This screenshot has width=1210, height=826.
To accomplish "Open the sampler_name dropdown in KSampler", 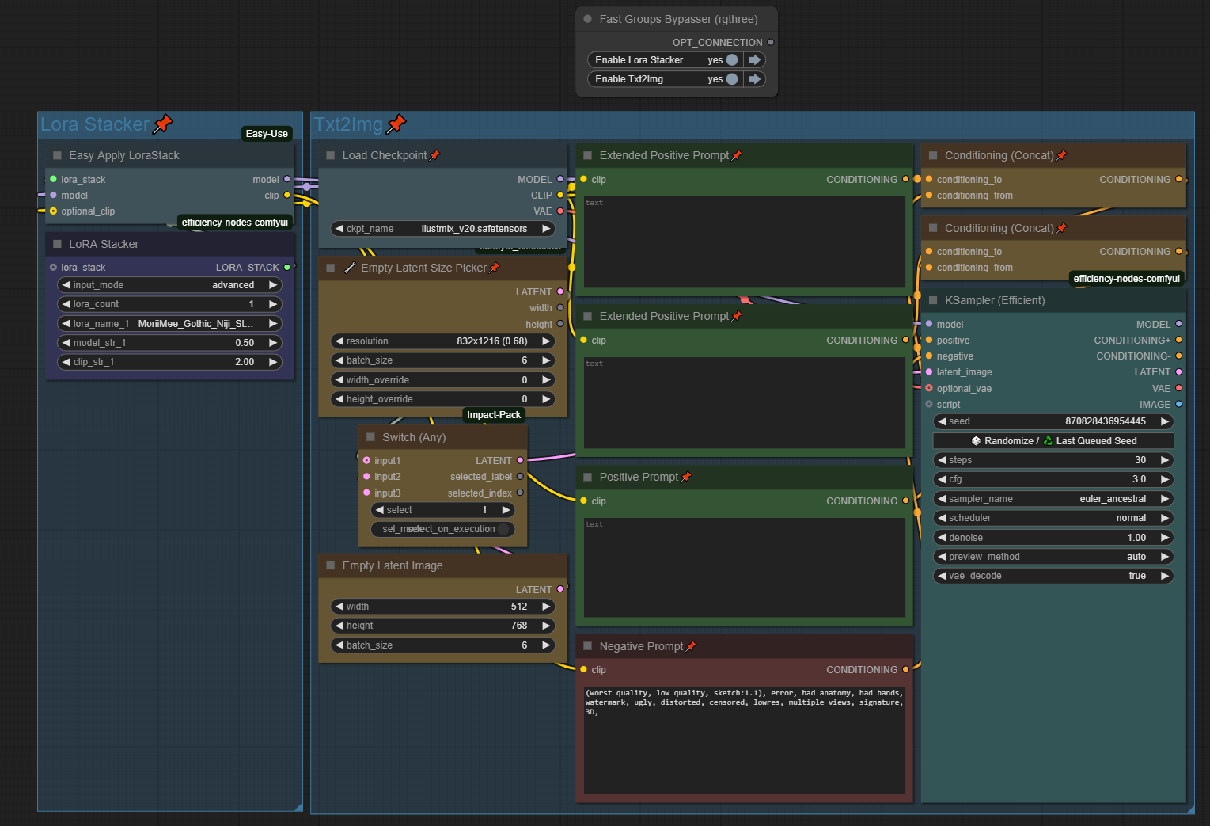I will (1053, 499).
